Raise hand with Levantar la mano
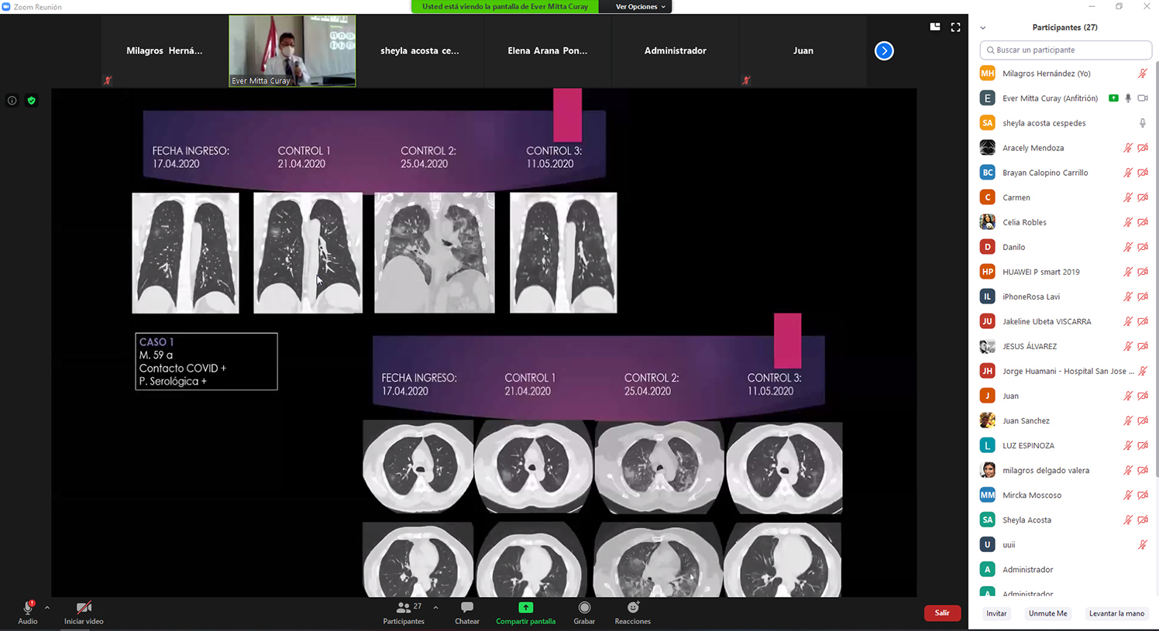Screen dimensions: 1159x631 pos(1116,613)
